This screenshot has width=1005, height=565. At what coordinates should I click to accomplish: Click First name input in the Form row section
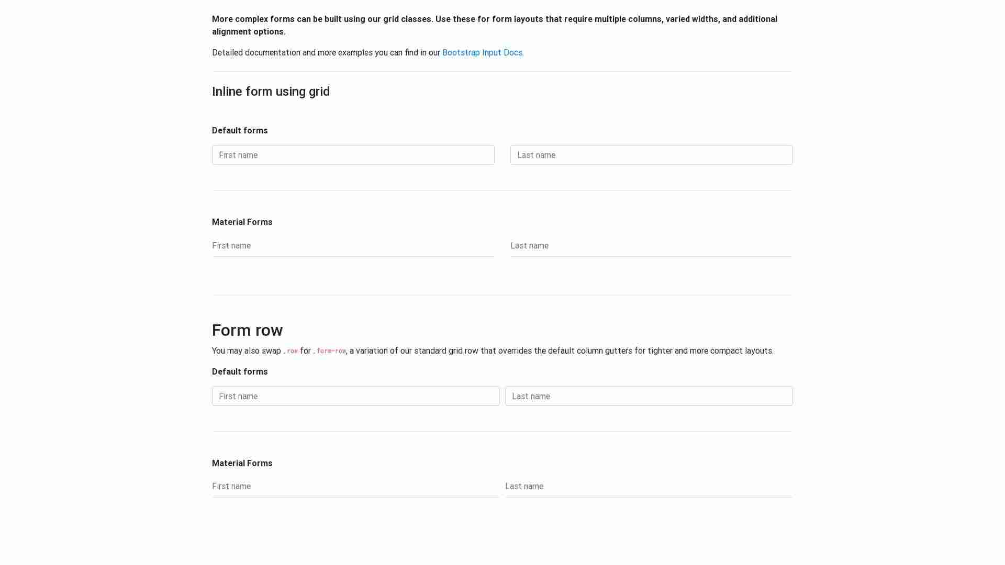pos(355,396)
